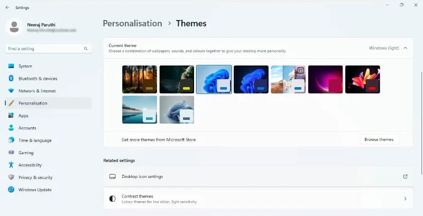Select the Windows light blue bloom theme
Screen dimensions: 423x216
coord(214,79)
